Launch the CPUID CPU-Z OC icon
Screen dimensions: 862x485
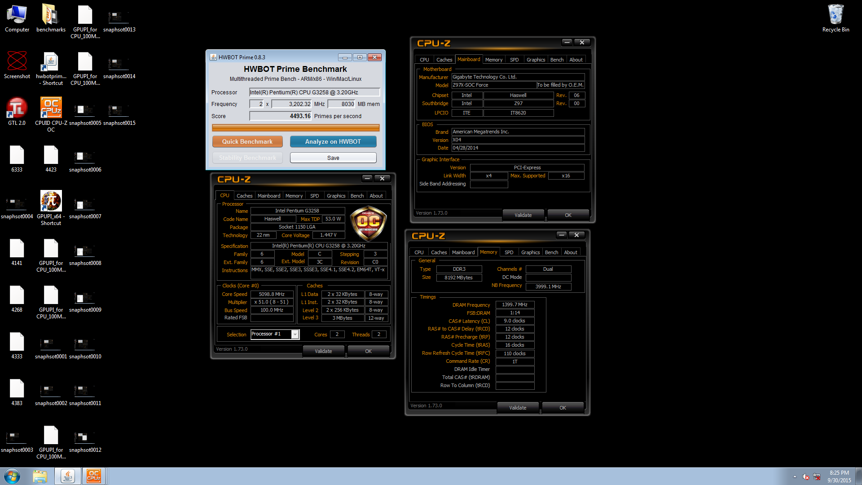click(51, 115)
